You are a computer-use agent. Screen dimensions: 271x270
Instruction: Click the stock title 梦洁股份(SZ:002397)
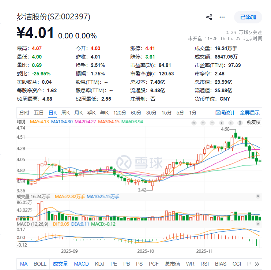(x=53, y=17)
